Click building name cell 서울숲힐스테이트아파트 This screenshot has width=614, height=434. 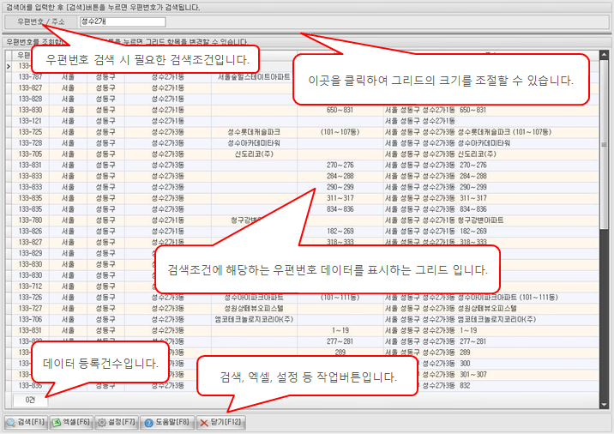254,77
